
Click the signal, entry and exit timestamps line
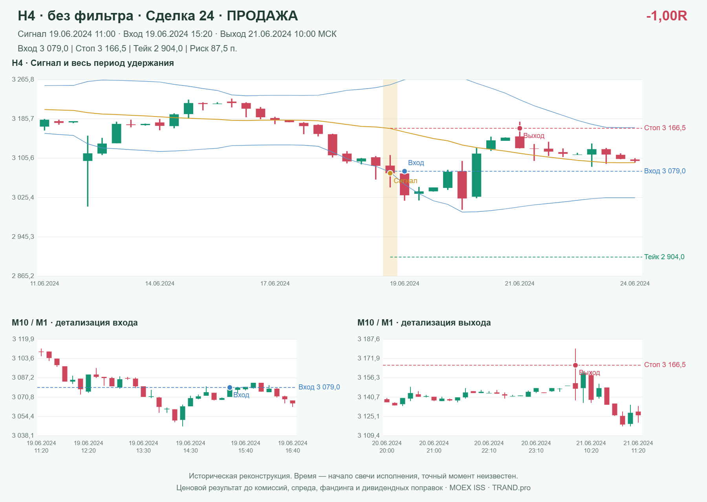177,34
